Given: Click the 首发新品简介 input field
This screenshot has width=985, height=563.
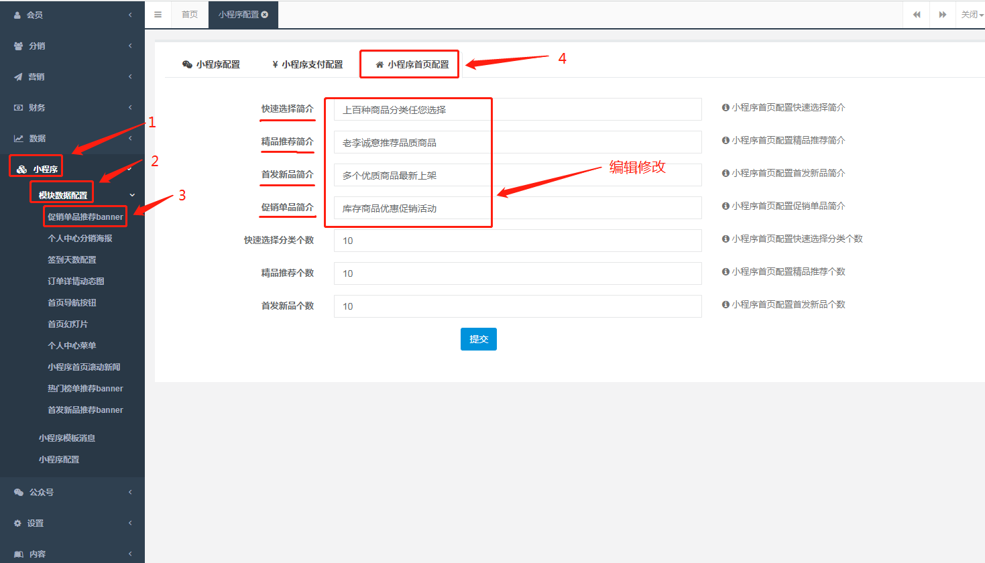Looking at the screenshot, I should [518, 175].
